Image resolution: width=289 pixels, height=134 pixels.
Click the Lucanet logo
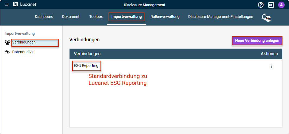click(25, 4)
